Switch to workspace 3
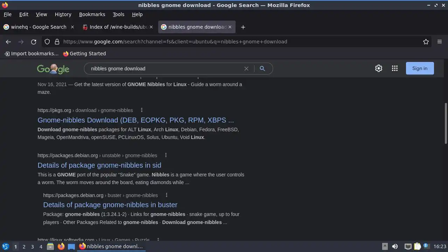The width and height of the screenshot is (448, 252). pyautogui.click(x=32, y=247)
